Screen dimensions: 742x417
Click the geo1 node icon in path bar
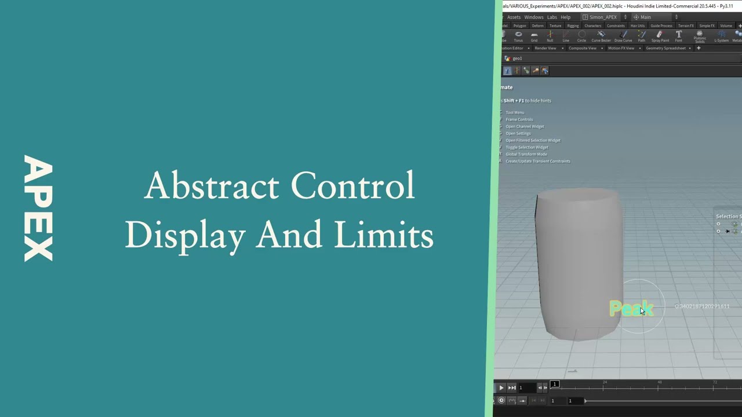coord(507,58)
